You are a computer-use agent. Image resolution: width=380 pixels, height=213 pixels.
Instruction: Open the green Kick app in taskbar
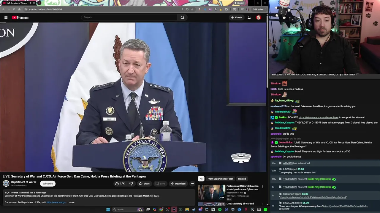[265, 209]
